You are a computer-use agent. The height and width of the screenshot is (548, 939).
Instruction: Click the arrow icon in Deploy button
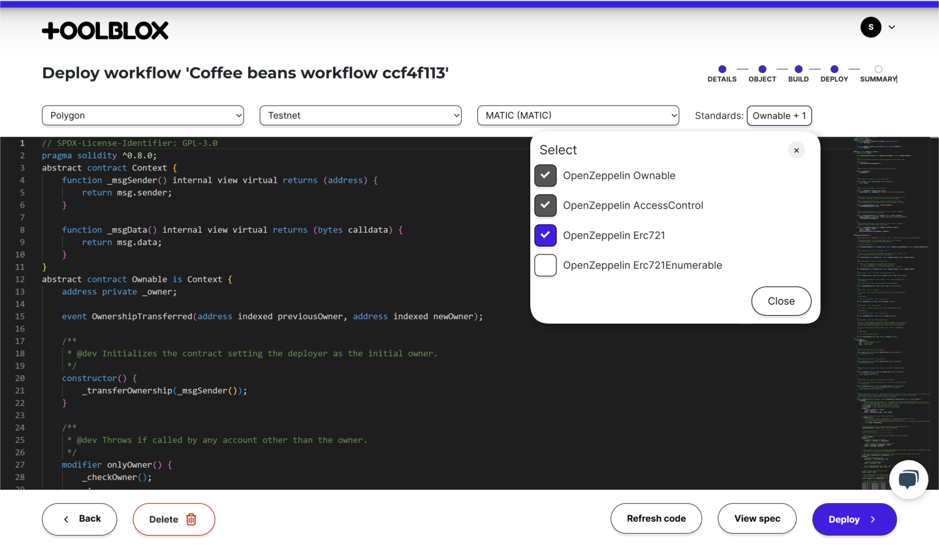click(873, 519)
